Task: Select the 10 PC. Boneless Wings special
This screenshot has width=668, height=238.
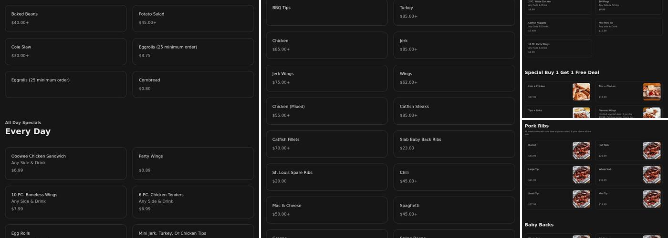Action: (66, 202)
